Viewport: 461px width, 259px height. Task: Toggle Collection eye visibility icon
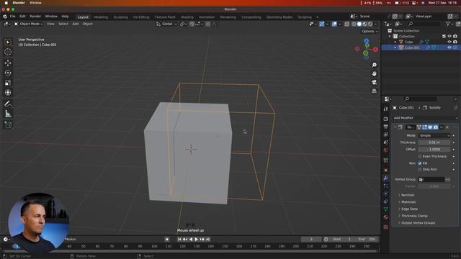pos(449,37)
